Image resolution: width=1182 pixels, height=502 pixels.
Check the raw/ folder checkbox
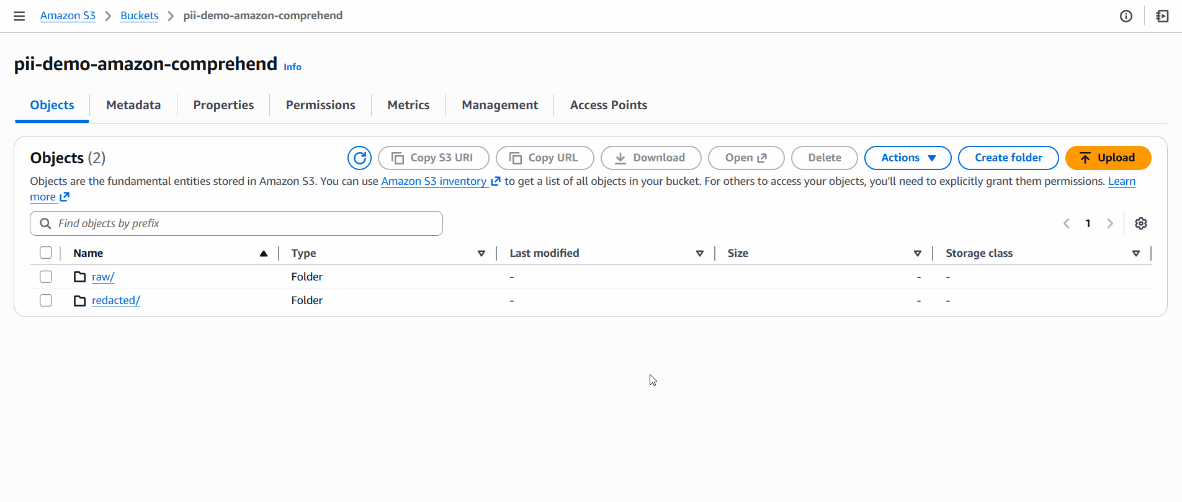pyautogui.click(x=46, y=277)
